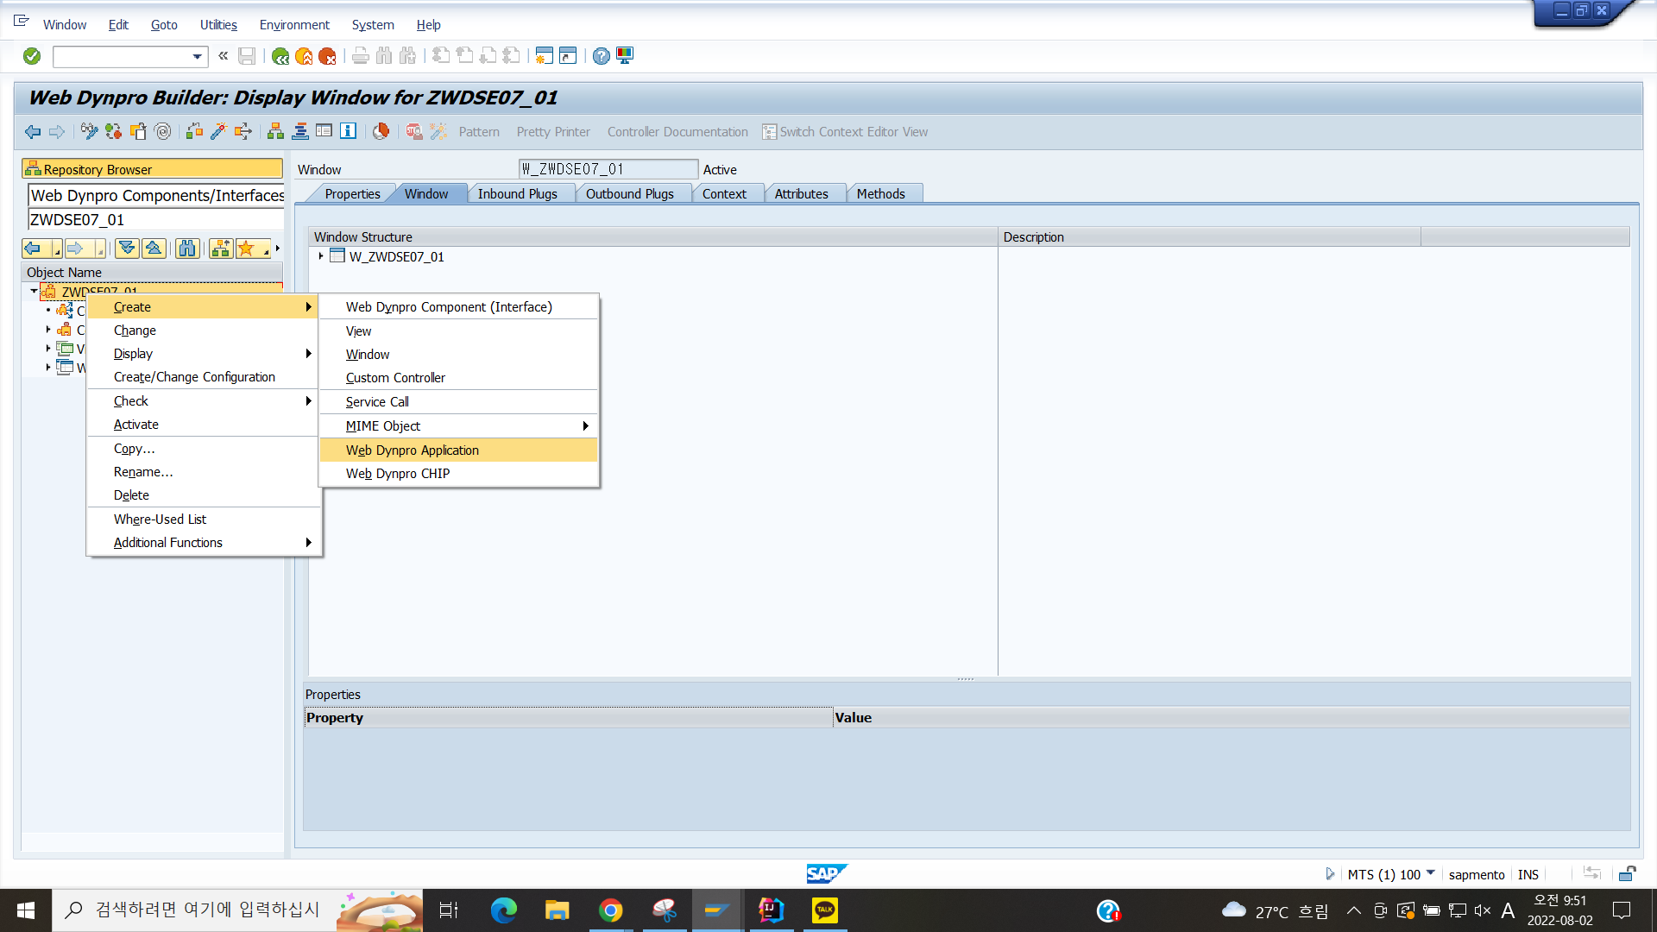Screen dimensions: 1657x932
Task: Click the blue information 'i' icon
Action: pos(348,131)
